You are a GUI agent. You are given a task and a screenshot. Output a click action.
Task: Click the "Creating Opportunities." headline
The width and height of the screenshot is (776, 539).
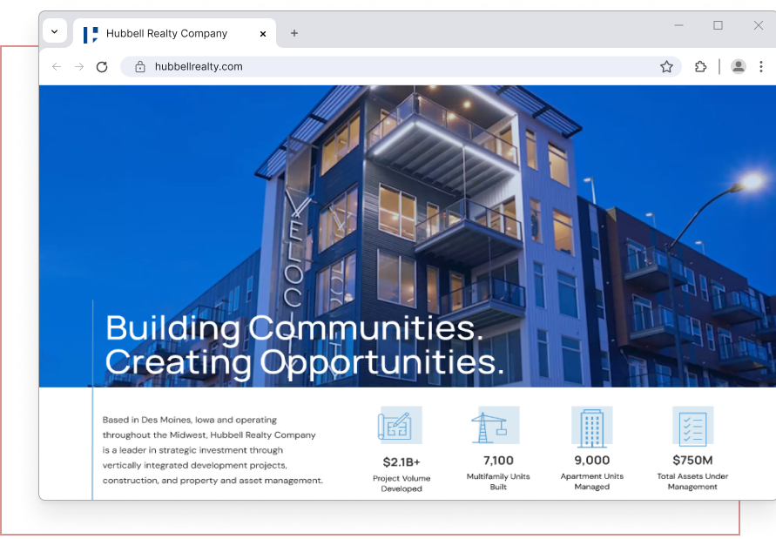coord(305,363)
